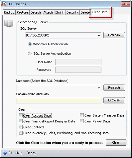The width and height of the screenshot is (132, 158).
Task: Click Refresh next to SQL Server
Action: [114, 35]
